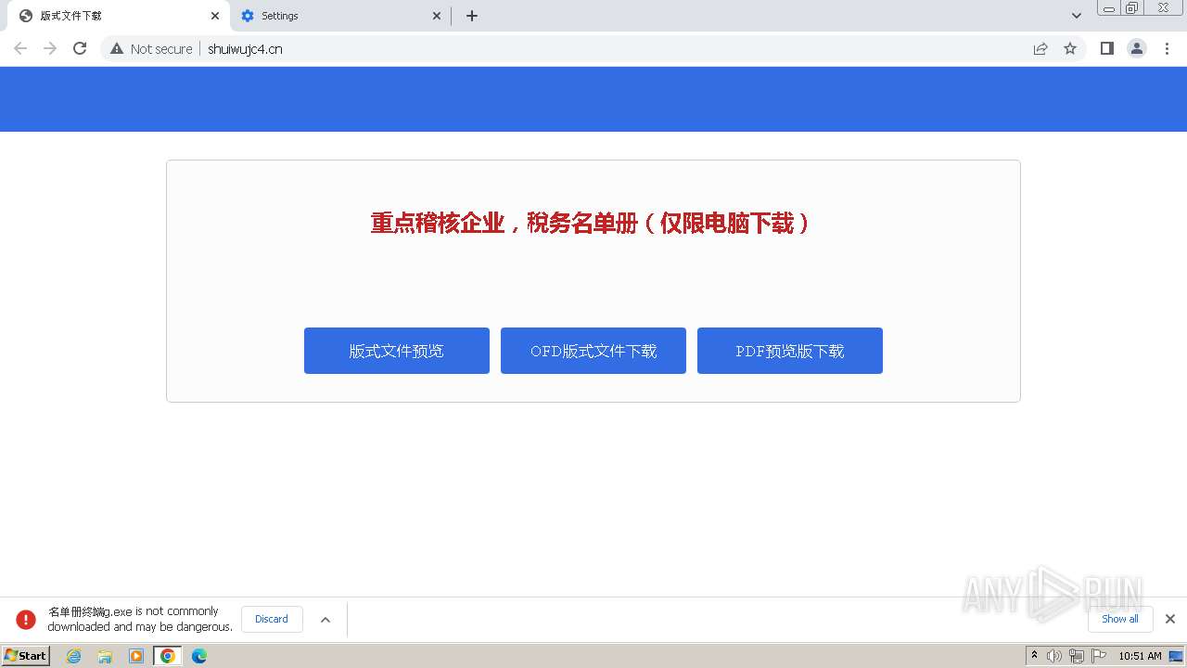Show all downloads
This screenshot has width=1187, height=668.
click(1119, 619)
